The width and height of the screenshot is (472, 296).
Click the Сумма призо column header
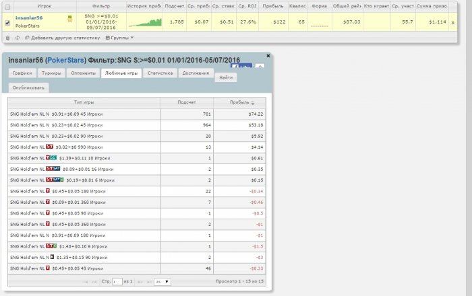tap(432, 6)
